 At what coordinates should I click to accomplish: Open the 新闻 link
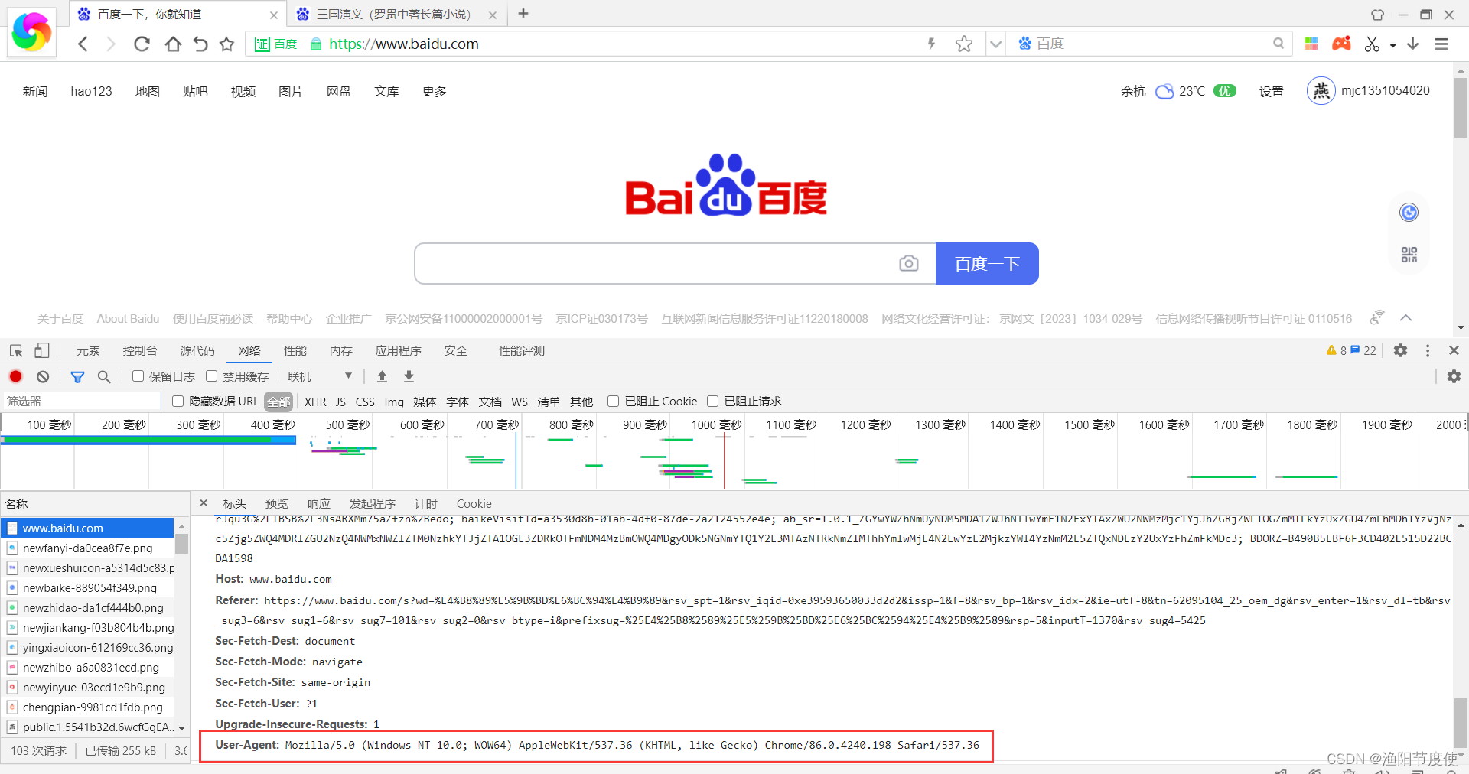tap(35, 92)
